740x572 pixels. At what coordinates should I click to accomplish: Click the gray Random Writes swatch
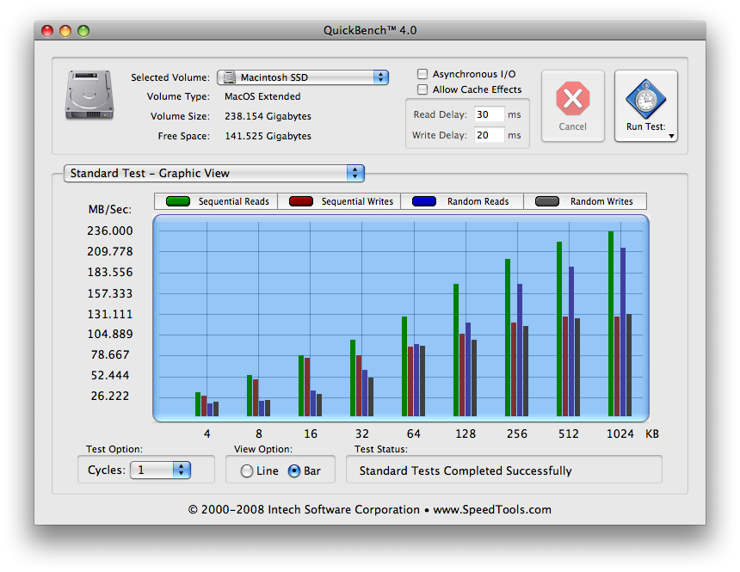coord(547,201)
